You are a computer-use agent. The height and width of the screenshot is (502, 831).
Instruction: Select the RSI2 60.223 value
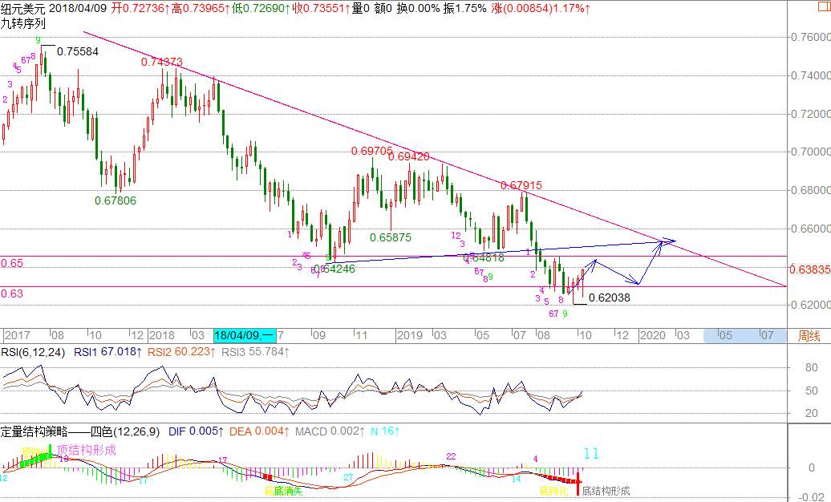[181, 352]
